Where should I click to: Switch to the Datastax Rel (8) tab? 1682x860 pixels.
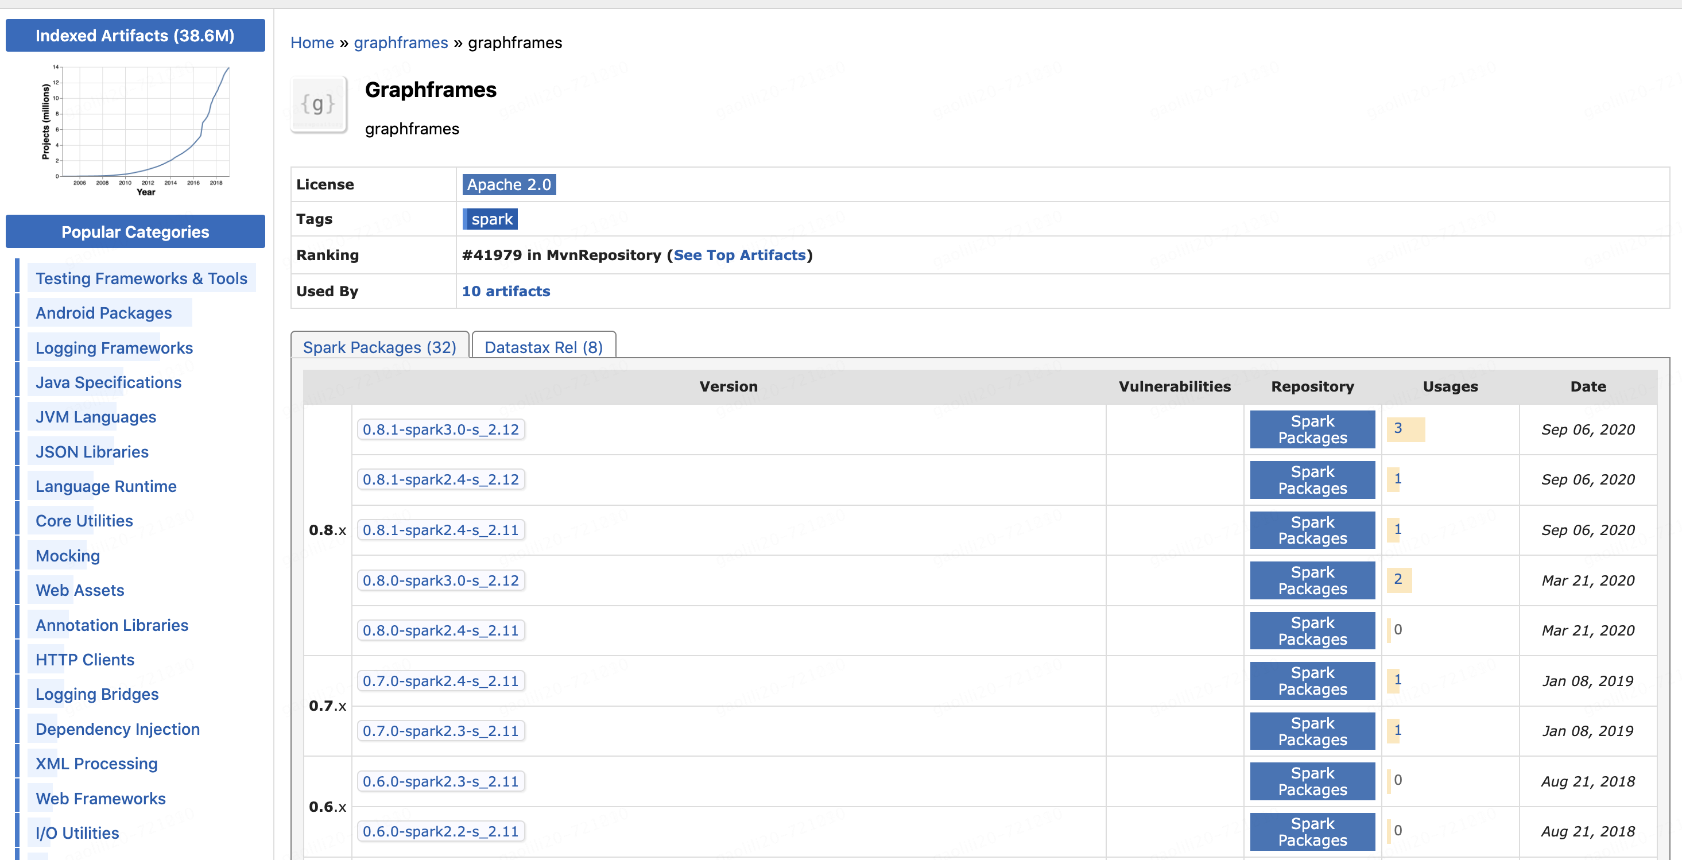point(543,347)
